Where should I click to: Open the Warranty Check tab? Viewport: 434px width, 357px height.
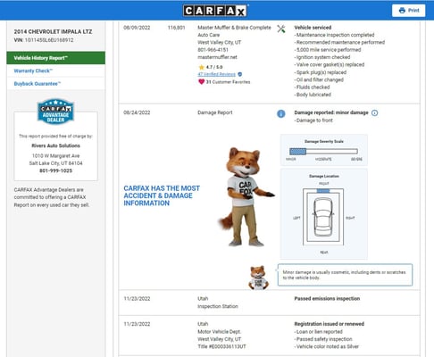pyautogui.click(x=56, y=71)
